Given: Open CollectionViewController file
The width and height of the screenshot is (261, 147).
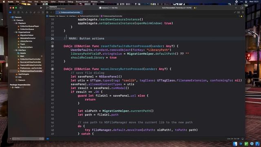Looking at the screenshot, I should coord(30,59).
